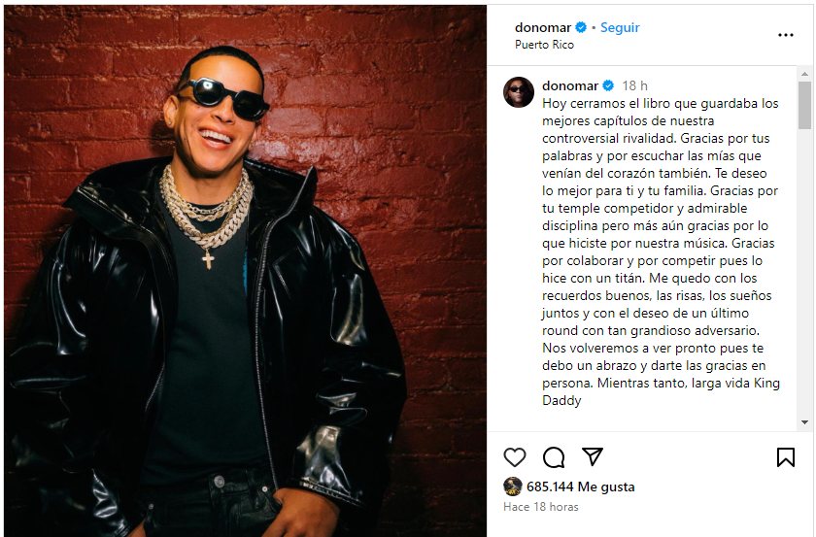Click the verified badge in the caption
Screen dimensions: 816x537
tap(608, 85)
